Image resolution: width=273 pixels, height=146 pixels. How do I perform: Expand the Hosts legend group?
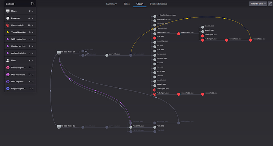[x=32, y=11]
